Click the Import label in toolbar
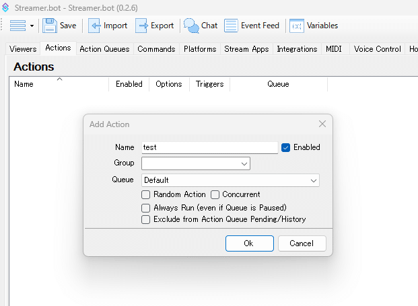This screenshot has height=306, width=418. pos(115,26)
